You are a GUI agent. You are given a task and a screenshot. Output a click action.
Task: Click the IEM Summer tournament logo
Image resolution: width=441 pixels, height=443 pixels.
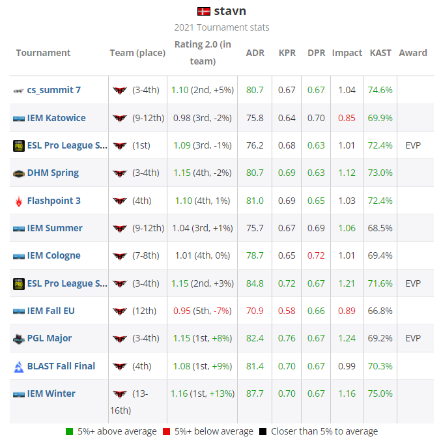(19, 229)
